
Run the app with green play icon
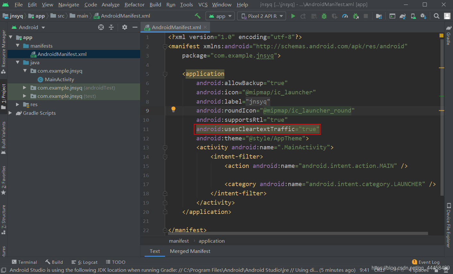click(293, 16)
